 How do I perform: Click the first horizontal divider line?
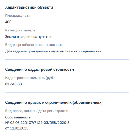(x=67, y=60)
